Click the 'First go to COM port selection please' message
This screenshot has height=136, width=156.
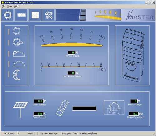[x=80, y=134]
